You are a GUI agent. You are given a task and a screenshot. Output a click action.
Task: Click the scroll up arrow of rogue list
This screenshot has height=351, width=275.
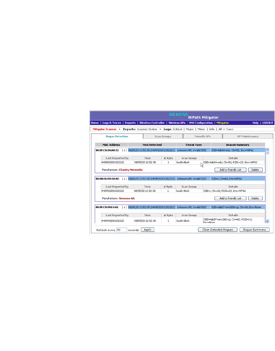pos(267,150)
